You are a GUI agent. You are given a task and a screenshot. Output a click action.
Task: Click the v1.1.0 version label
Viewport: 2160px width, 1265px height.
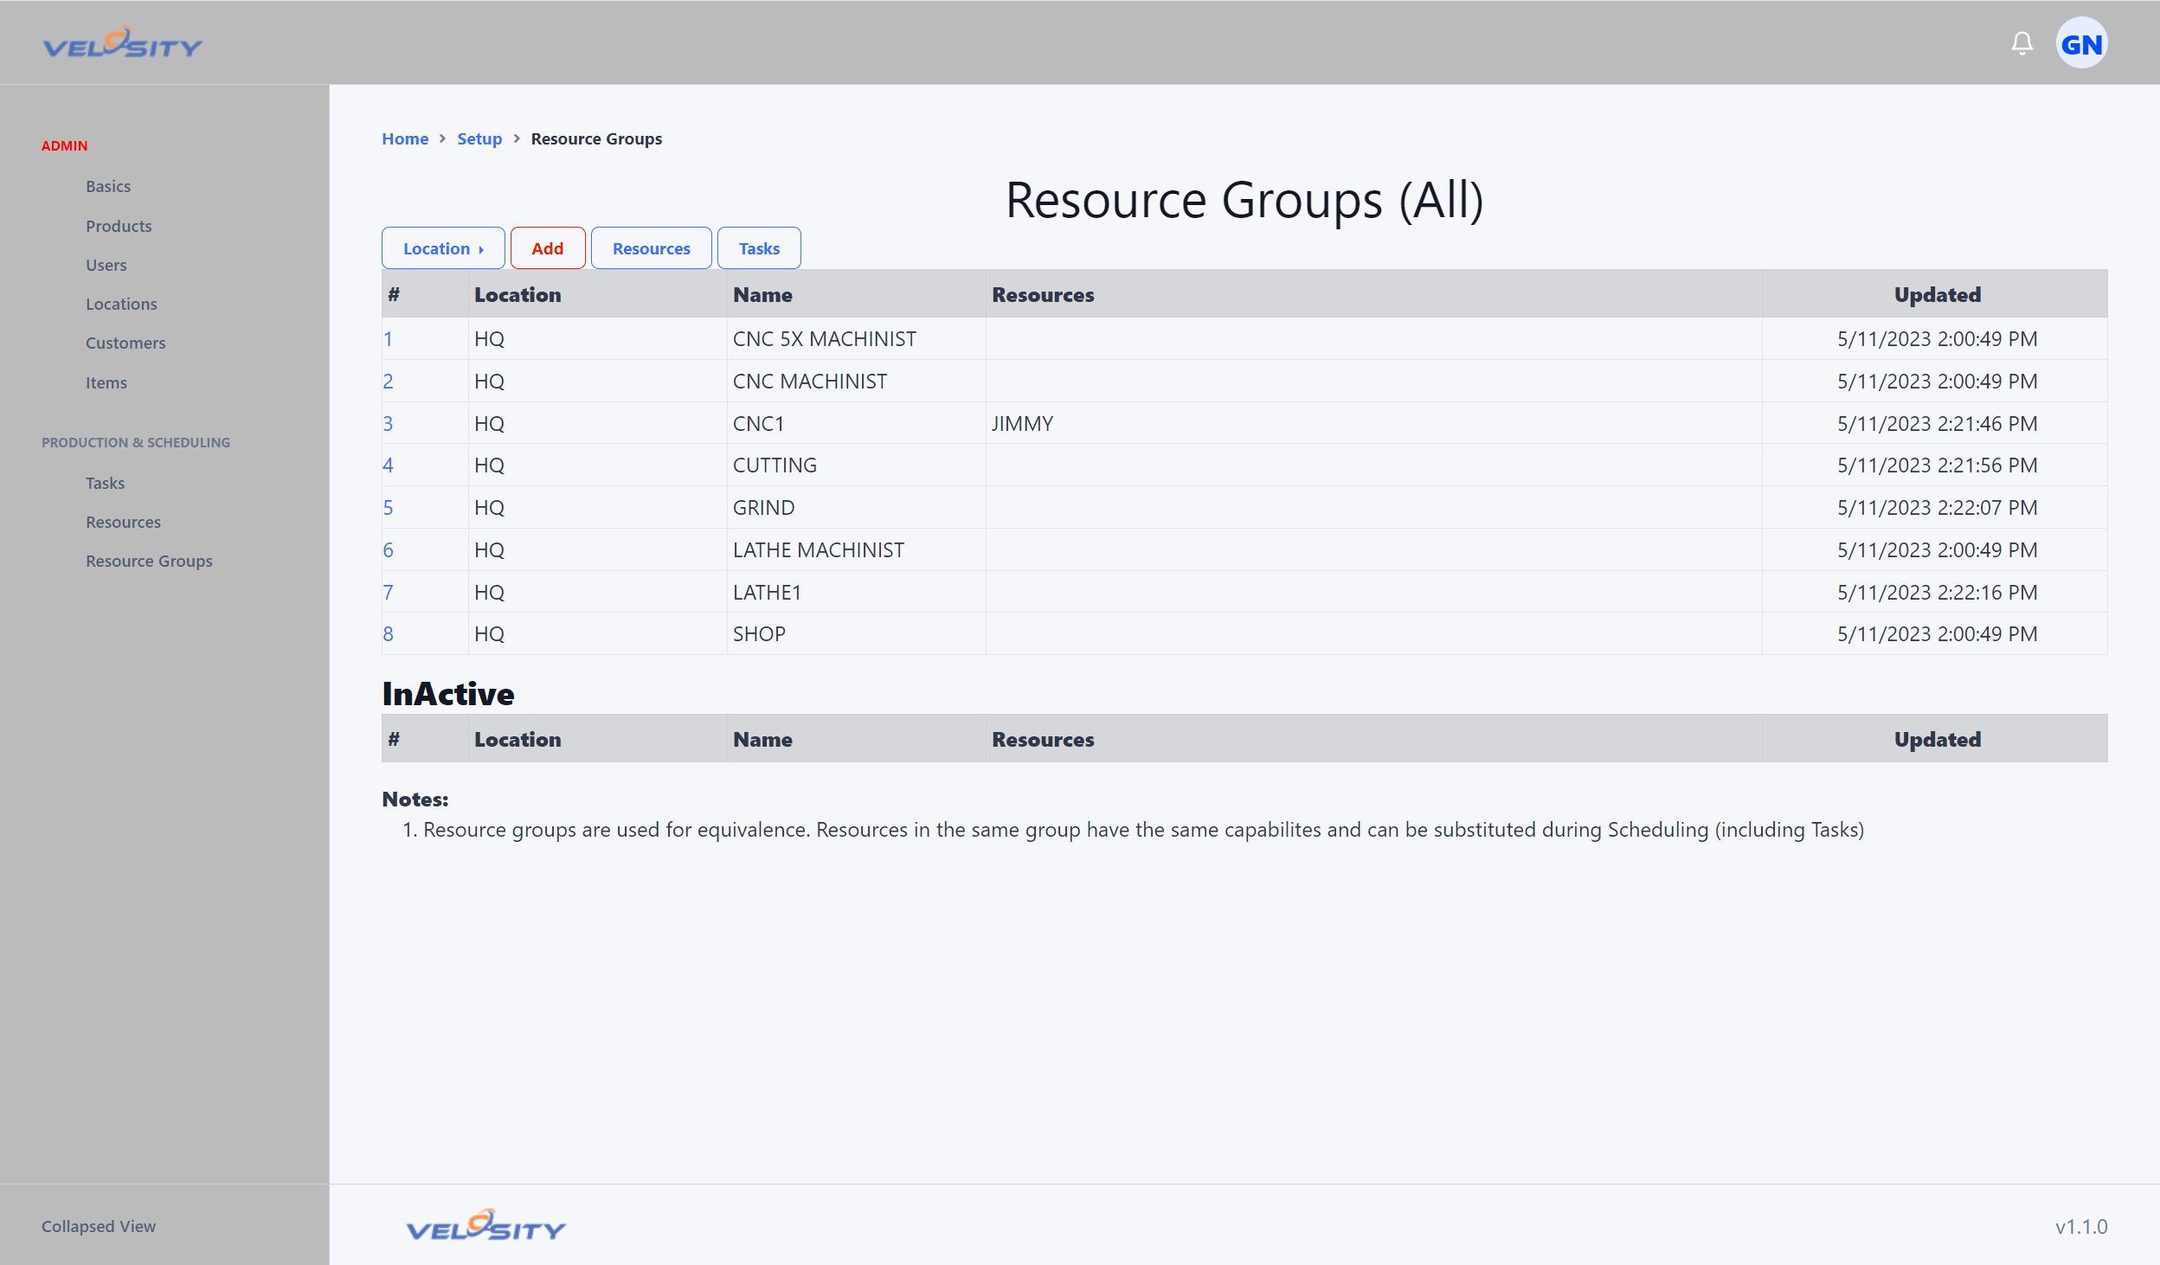(x=2081, y=1227)
